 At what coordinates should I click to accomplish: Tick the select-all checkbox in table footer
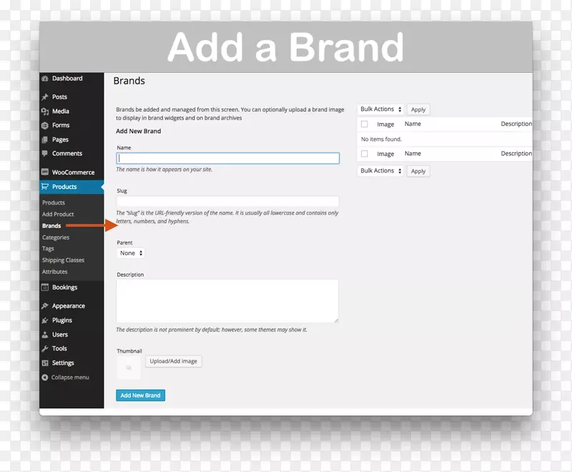click(364, 154)
